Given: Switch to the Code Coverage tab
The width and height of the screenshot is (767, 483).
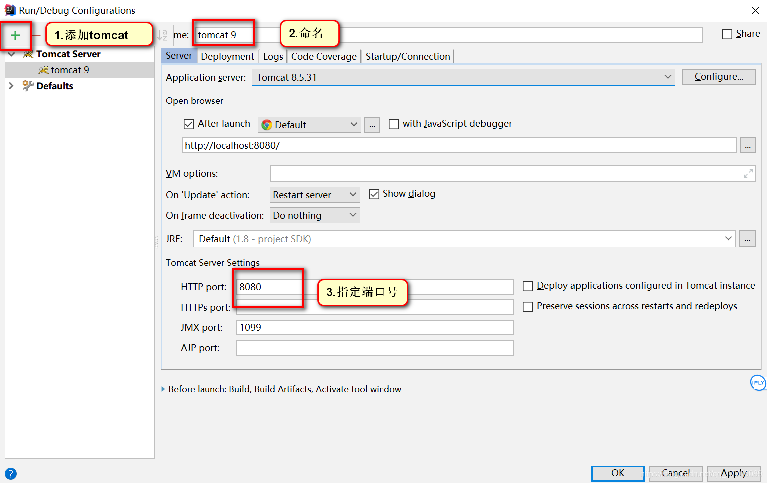Looking at the screenshot, I should pos(324,56).
